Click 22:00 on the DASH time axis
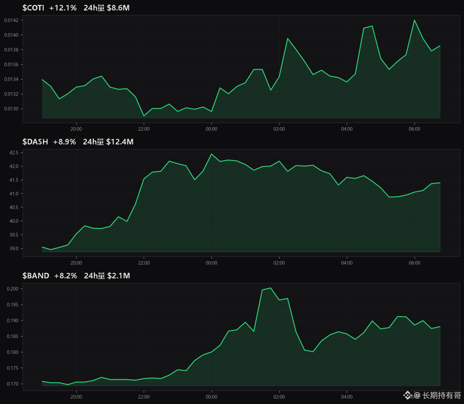 click(144, 263)
